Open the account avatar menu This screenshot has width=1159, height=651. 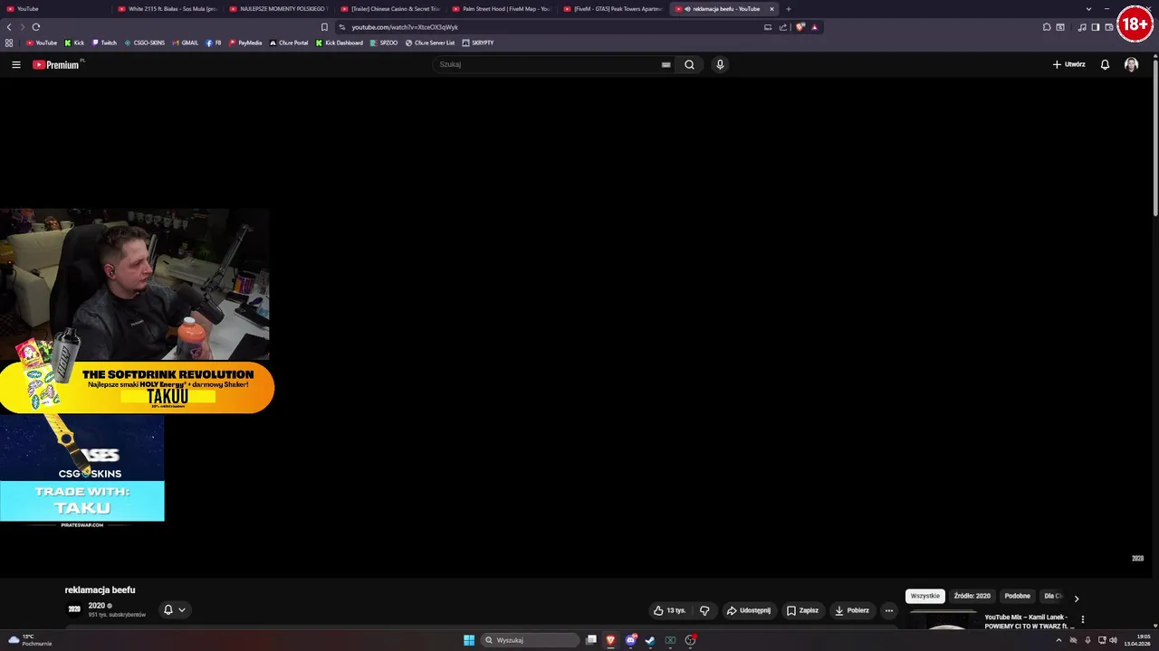(1131, 64)
